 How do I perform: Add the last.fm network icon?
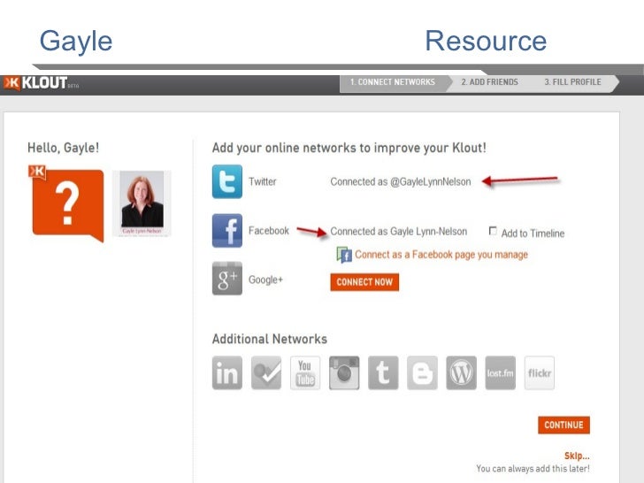[x=501, y=373]
